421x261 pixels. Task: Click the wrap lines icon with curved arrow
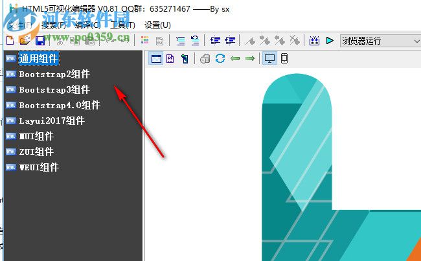point(195,41)
